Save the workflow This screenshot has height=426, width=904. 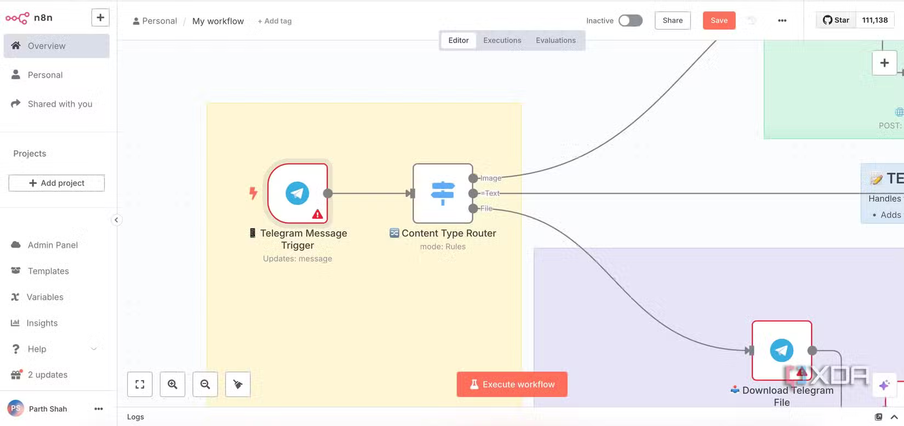719,21
